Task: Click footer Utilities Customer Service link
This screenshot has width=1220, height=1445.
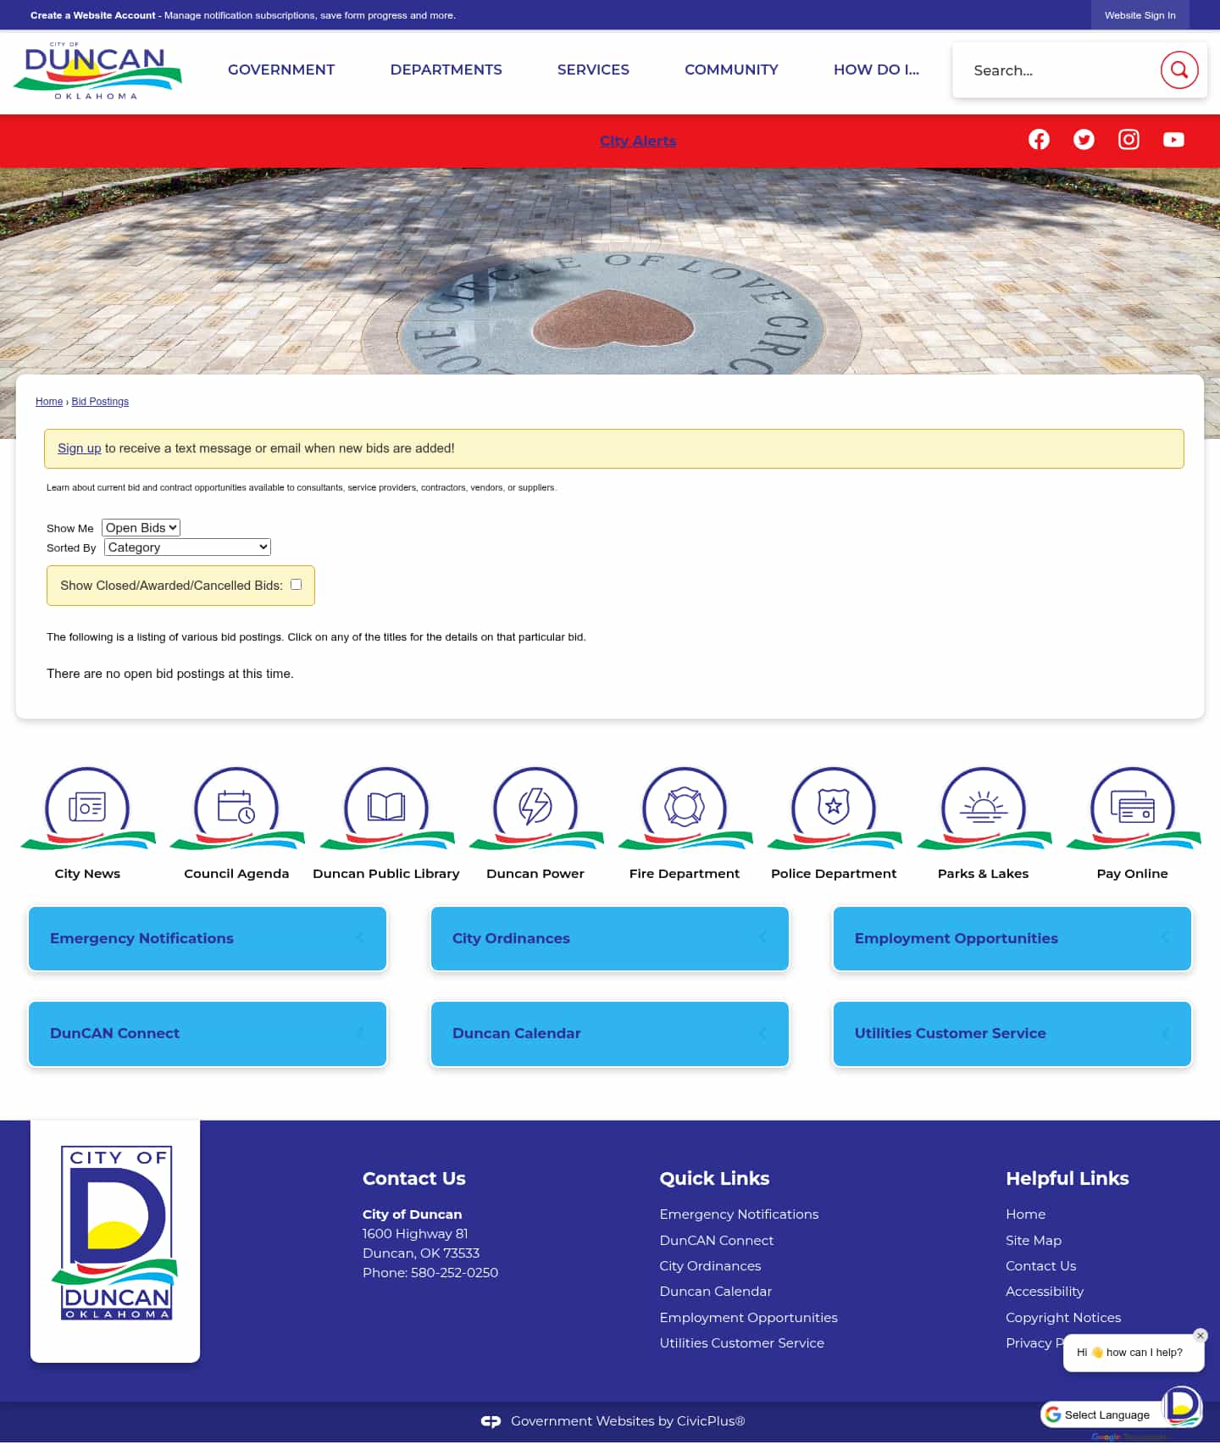Action: [741, 1343]
